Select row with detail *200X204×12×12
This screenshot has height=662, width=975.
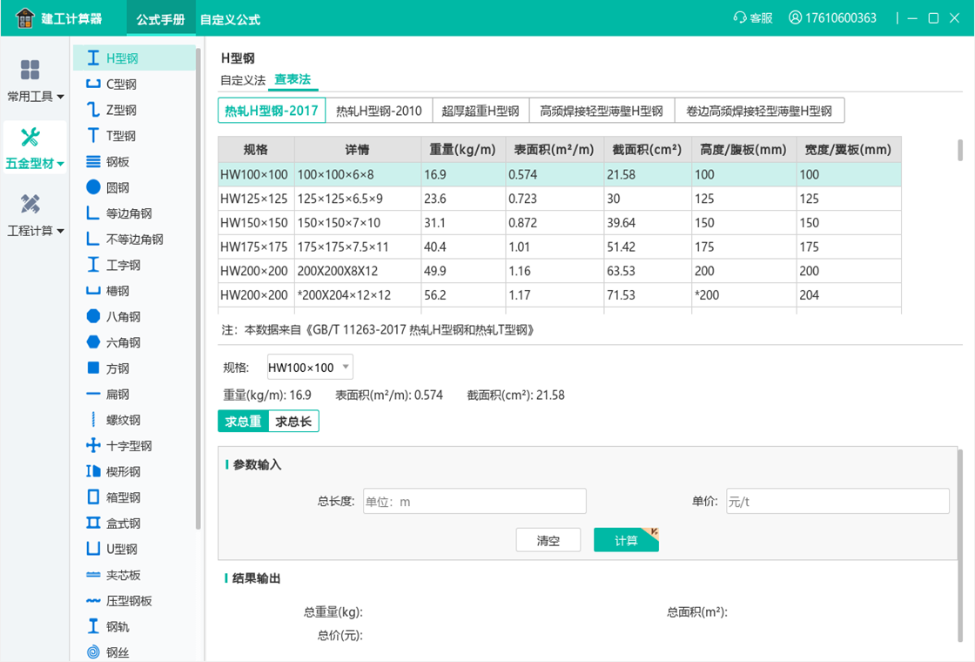[560, 295]
